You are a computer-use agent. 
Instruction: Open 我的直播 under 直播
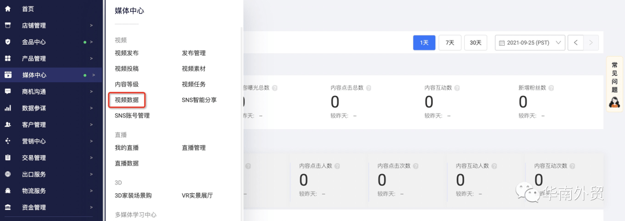coord(127,148)
